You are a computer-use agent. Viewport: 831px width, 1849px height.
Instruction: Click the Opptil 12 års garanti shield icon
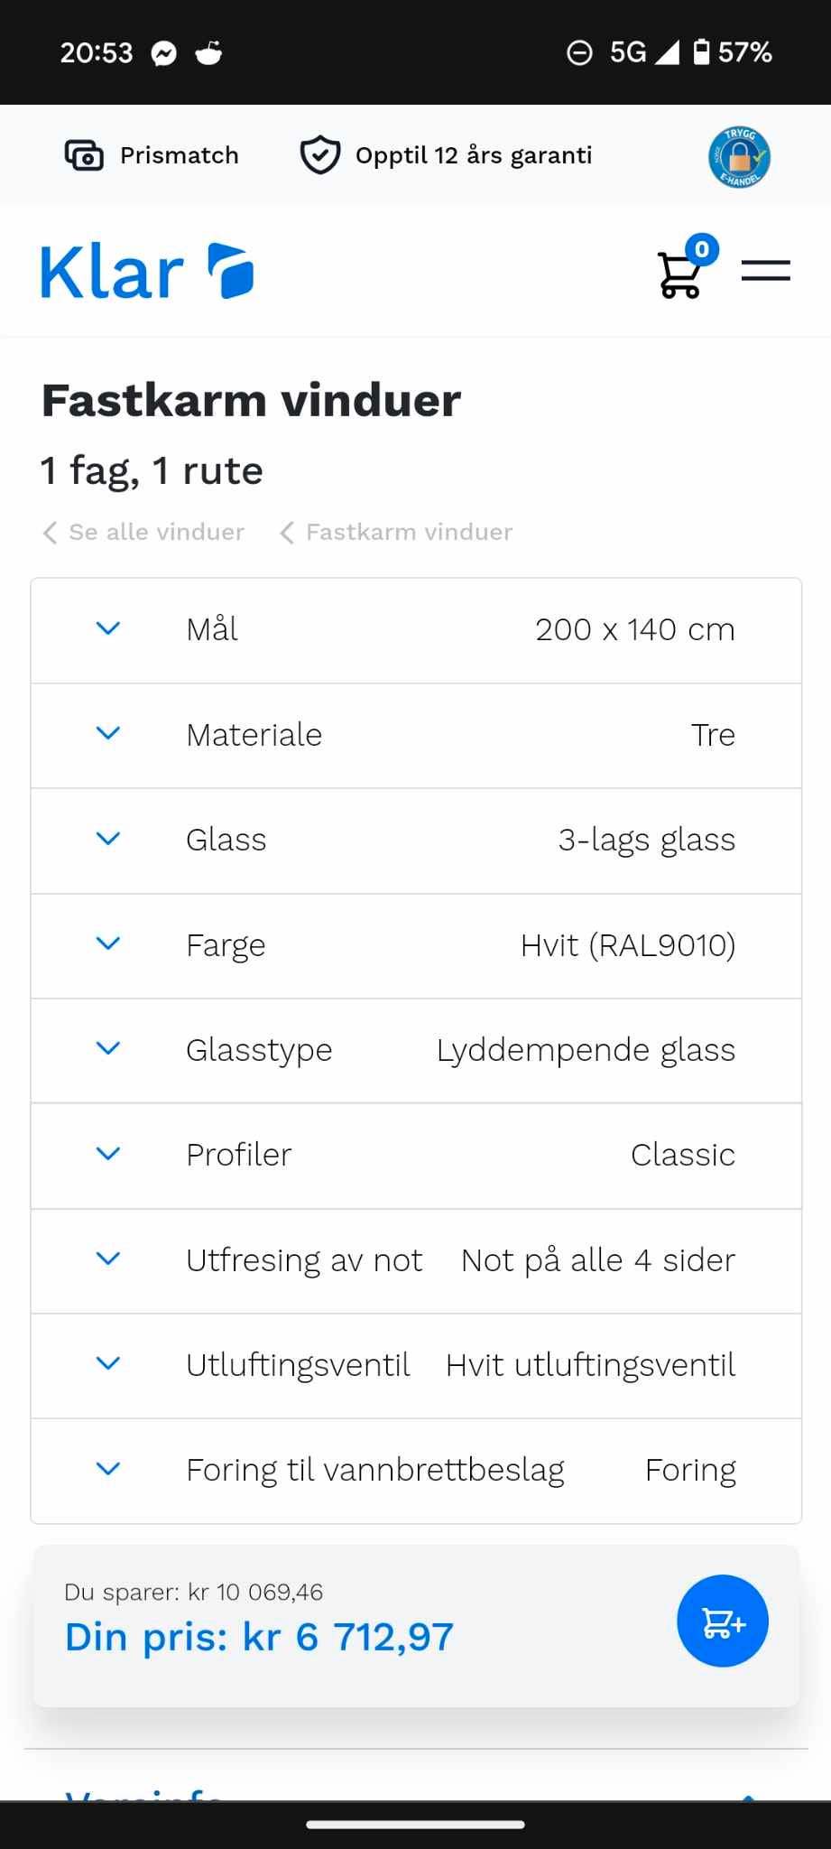[x=319, y=154]
